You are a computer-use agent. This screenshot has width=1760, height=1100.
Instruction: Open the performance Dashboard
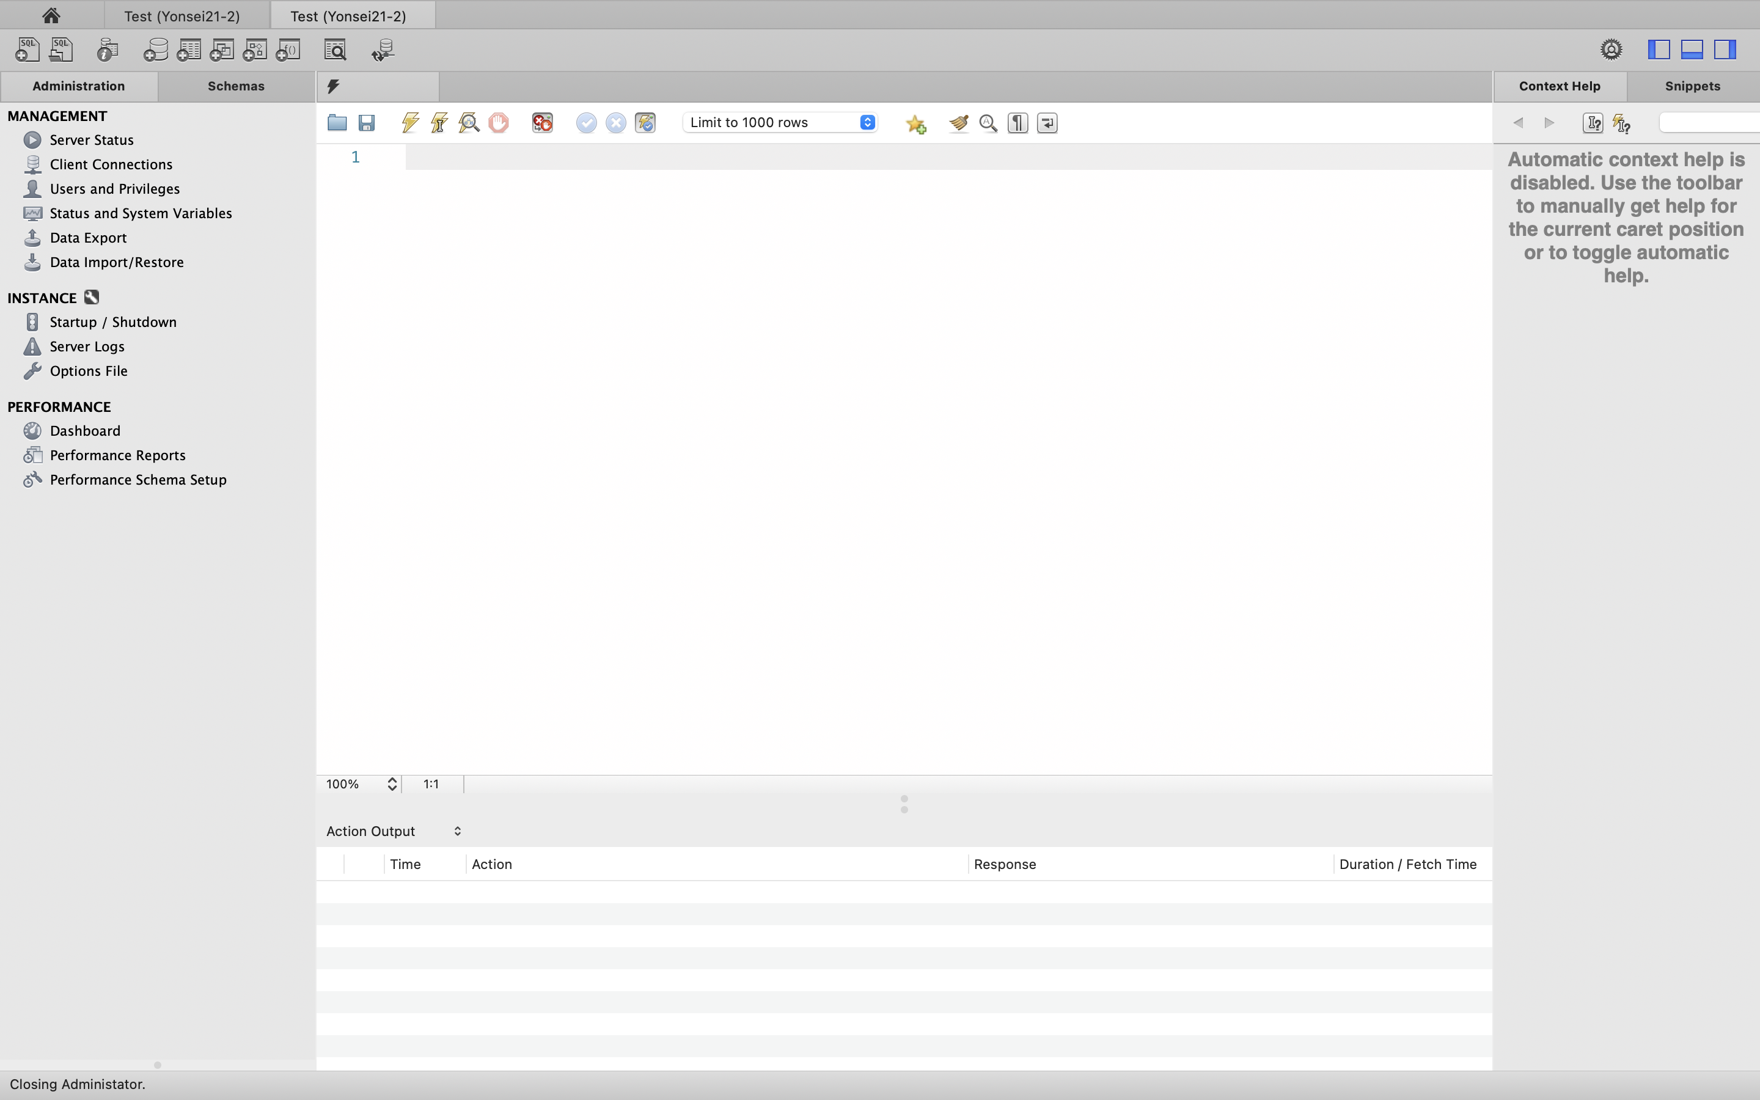point(85,431)
